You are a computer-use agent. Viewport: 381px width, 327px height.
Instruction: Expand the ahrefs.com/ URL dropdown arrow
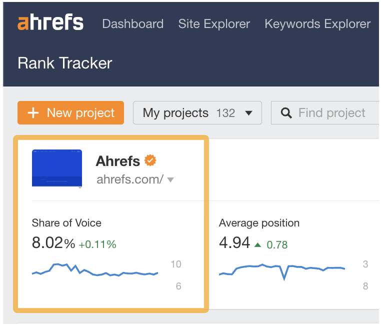pyautogui.click(x=170, y=180)
